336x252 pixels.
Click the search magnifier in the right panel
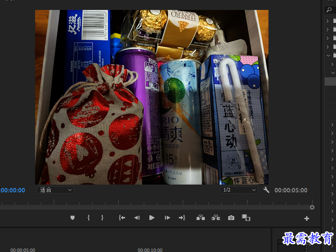[329, 10]
